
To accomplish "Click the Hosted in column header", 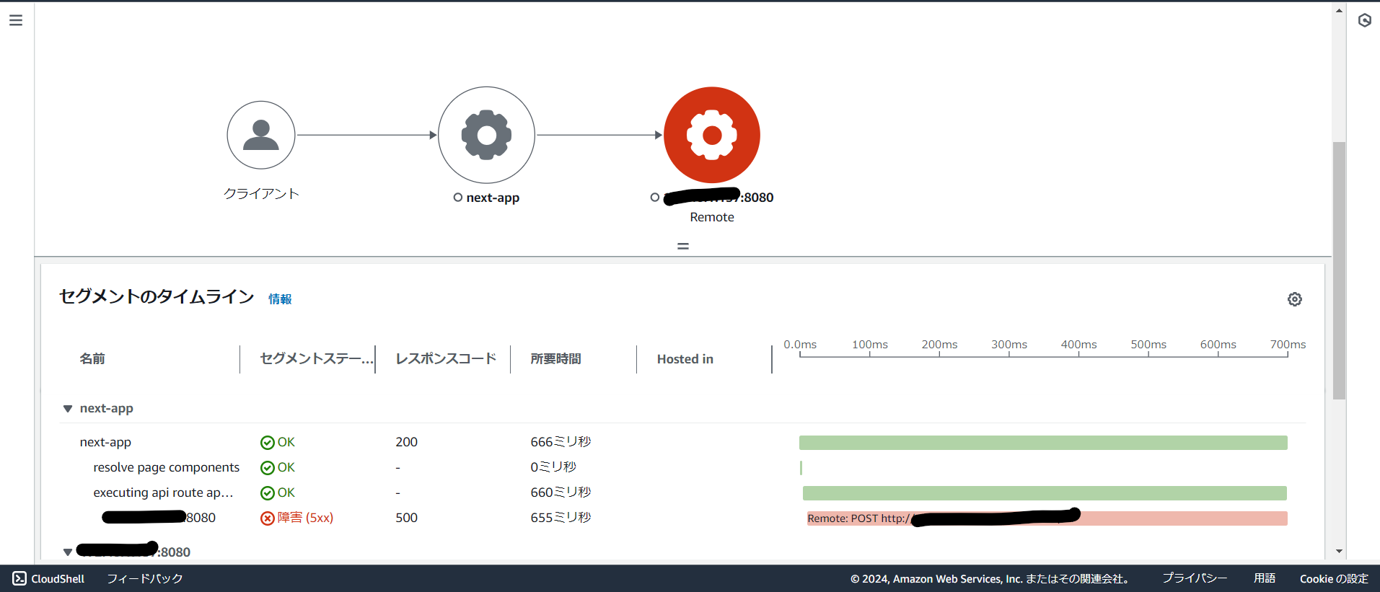I will point(685,359).
